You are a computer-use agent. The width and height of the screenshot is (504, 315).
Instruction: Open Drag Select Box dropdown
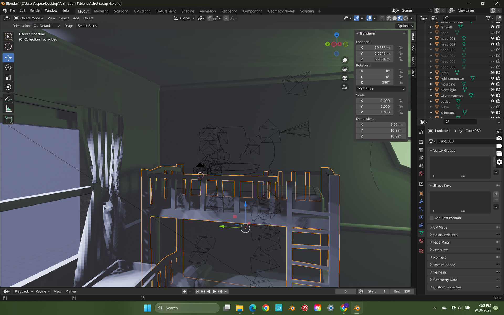(87, 26)
